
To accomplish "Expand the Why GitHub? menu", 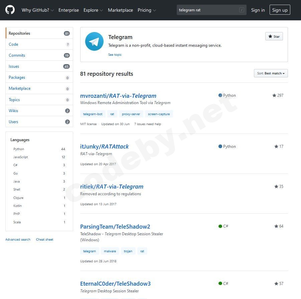I will pos(38,10).
